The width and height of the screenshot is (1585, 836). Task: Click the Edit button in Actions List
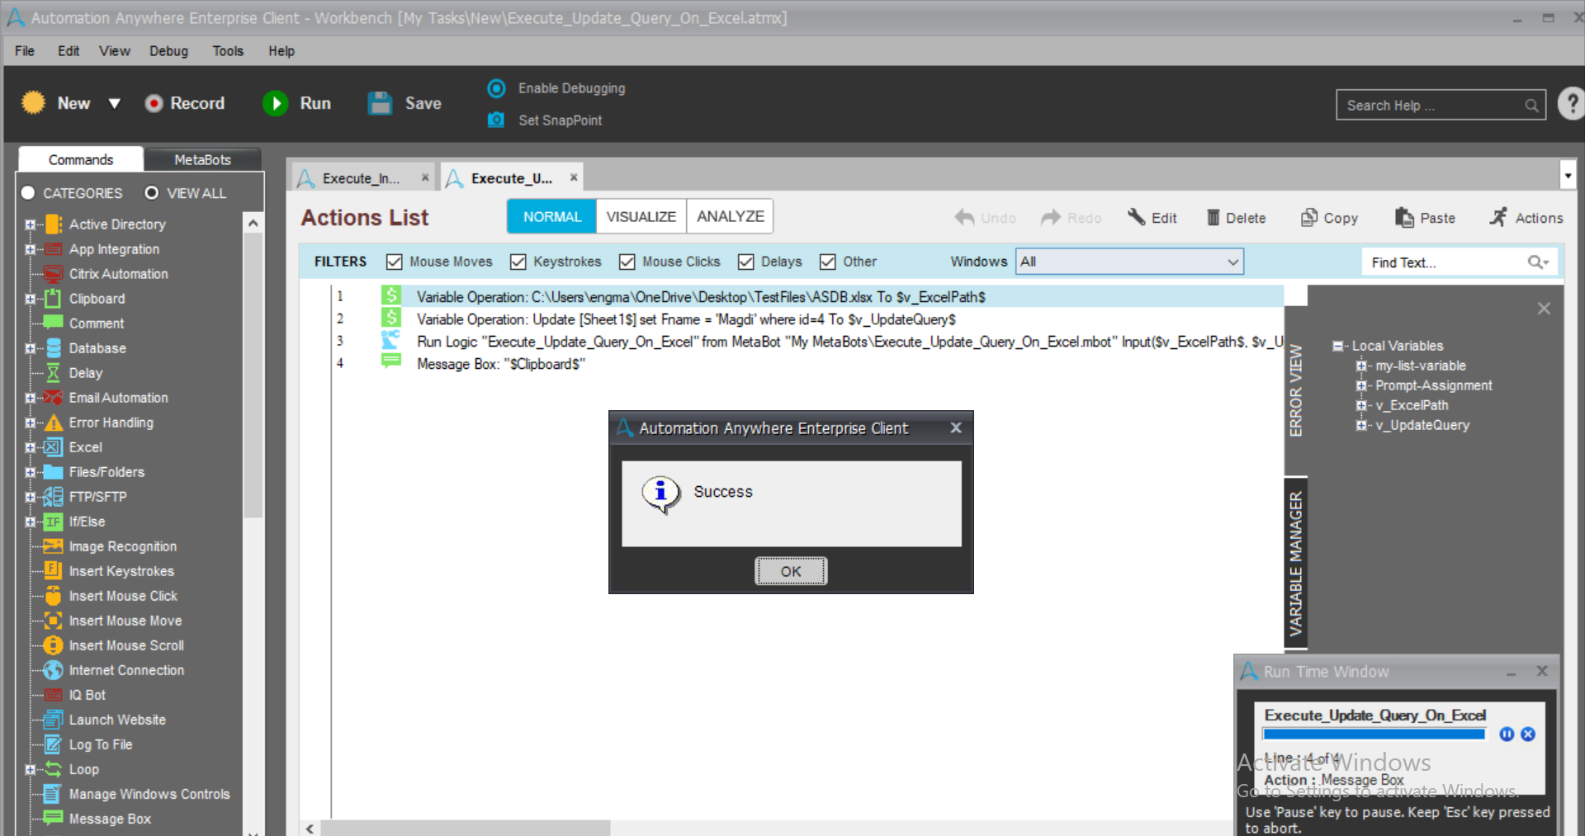1152,218
